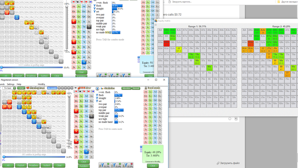This screenshot has width=298, height=168.
Task: Toggle the flush filter icon in upper window
Action: point(95,6)
